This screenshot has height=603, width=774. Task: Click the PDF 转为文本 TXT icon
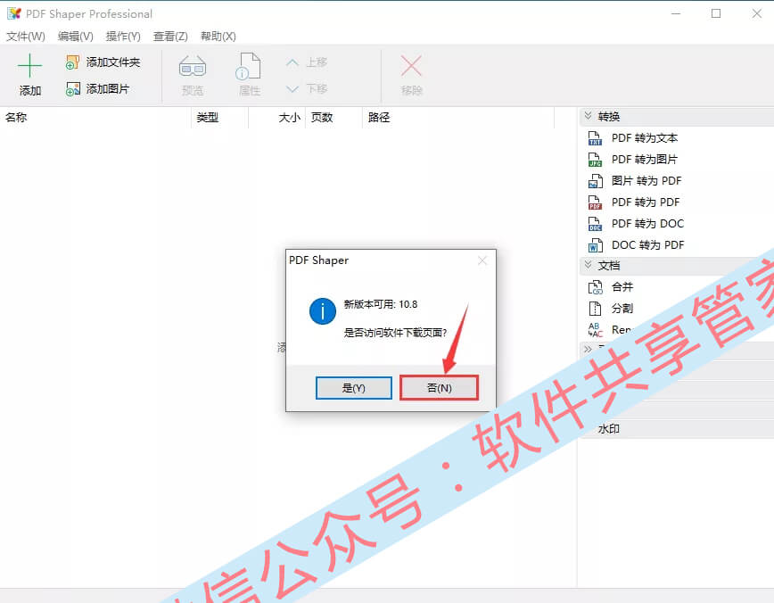click(595, 138)
